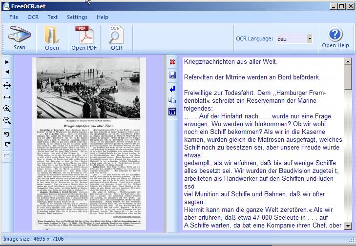This screenshot has height=246, width=356.
Task: Open the Settings menu
Action: click(77, 17)
